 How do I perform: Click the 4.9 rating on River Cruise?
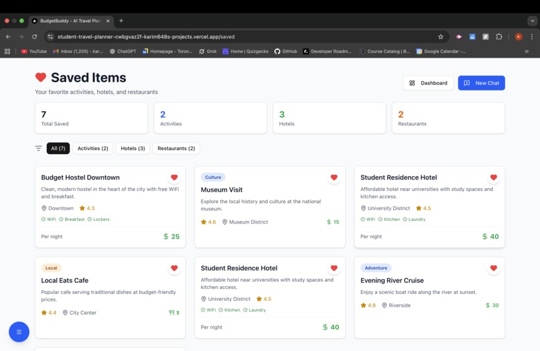click(368, 305)
